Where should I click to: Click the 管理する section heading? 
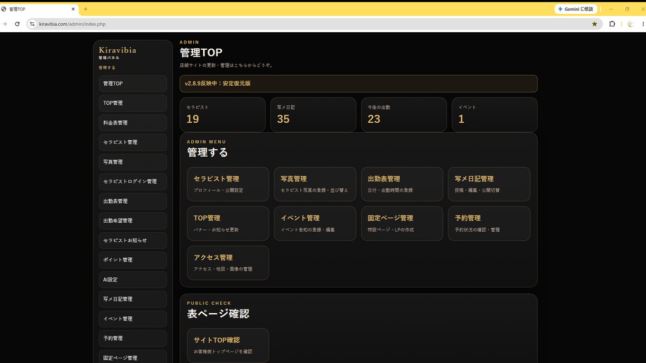pyautogui.click(x=208, y=152)
